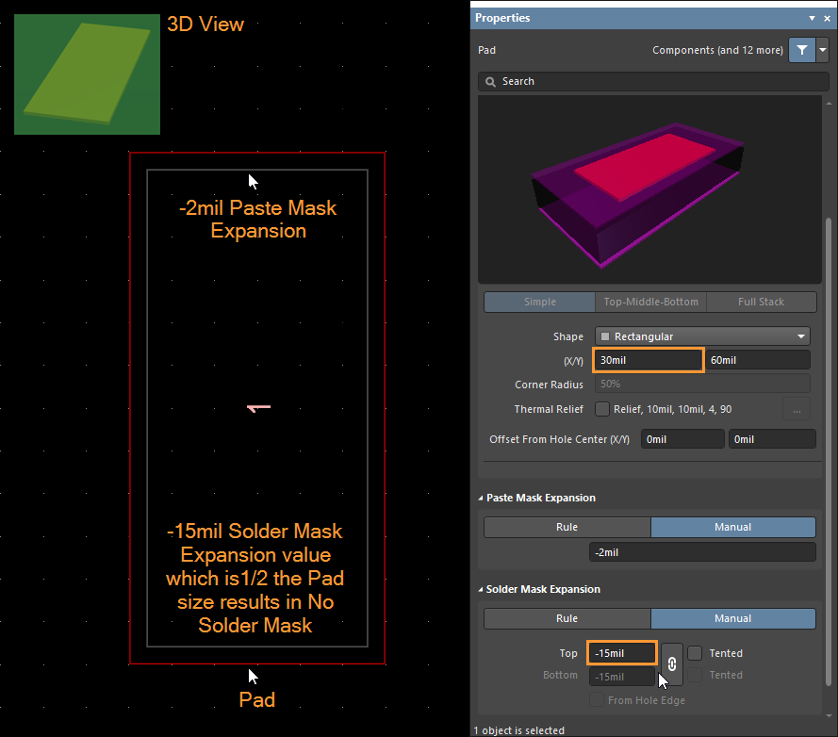The image size is (838, 737).
Task: Switch Paste Mask Expansion to Rule mode
Action: tap(567, 527)
